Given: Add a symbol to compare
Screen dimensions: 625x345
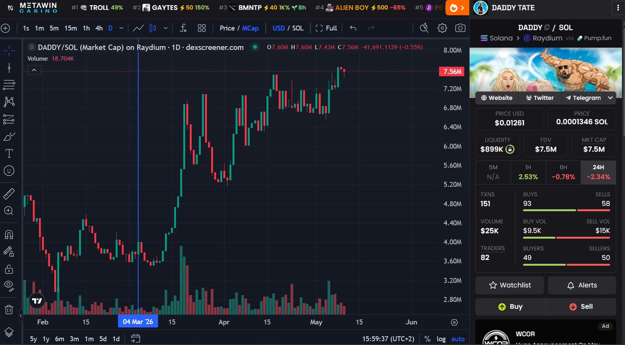Looking at the screenshot, I should [x=6, y=28].
